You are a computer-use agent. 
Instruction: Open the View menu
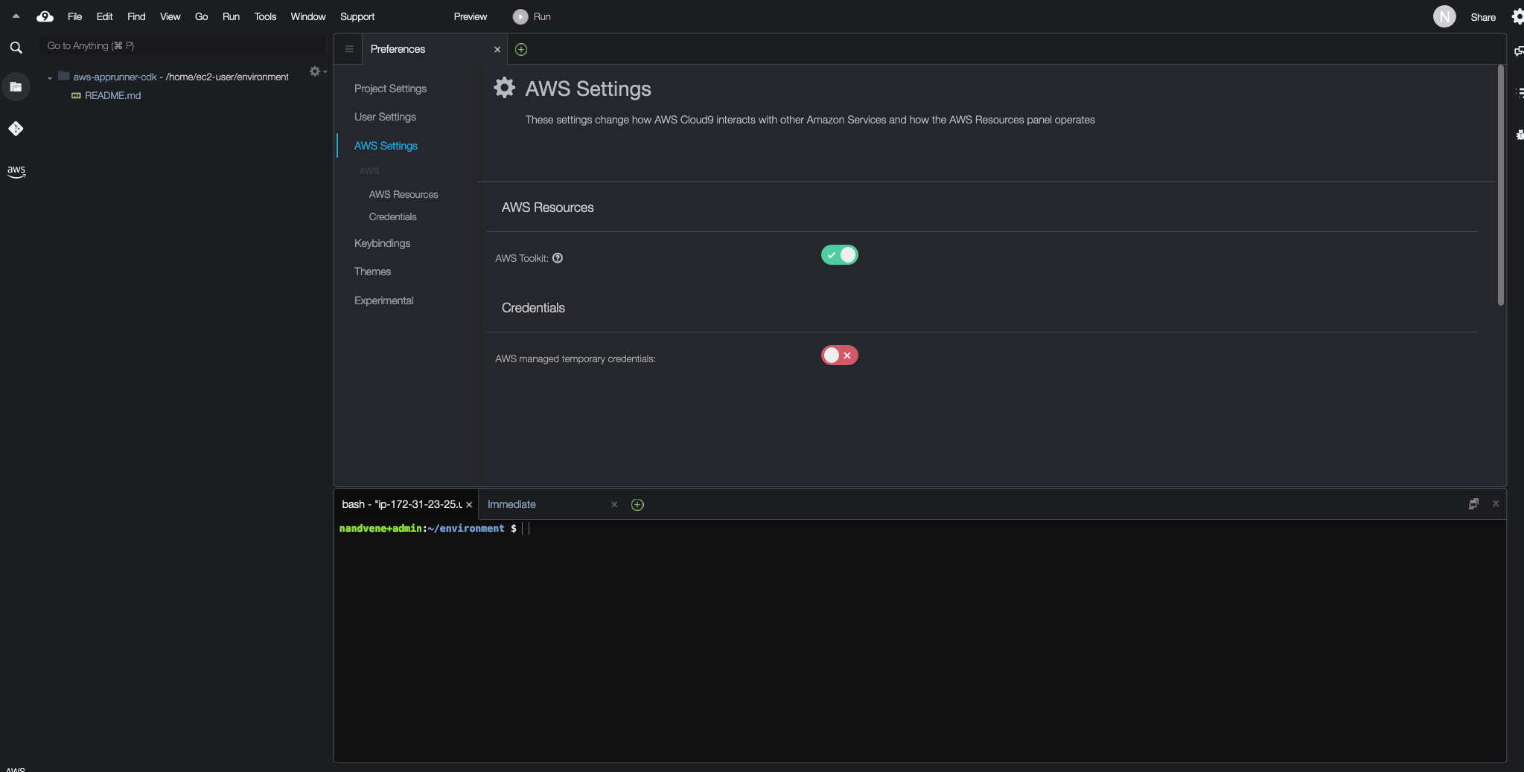click(x=170, y=16)
